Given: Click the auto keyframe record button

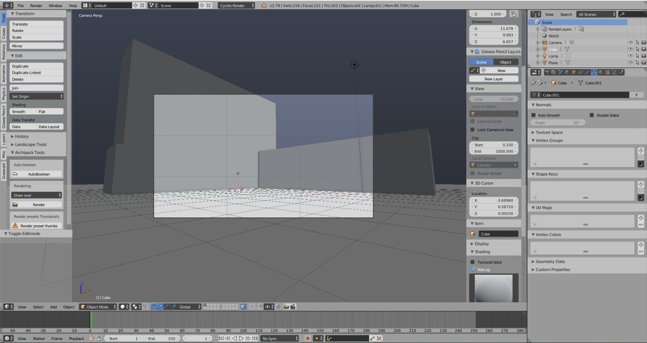Looking at the screenshot, I should pyautogui.click(x=307, y=338).
